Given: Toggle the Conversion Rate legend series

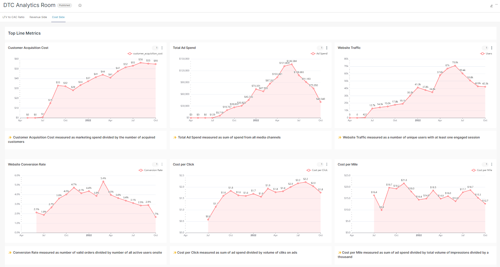Looking at the screenshot, I should [x=151, y=170].
